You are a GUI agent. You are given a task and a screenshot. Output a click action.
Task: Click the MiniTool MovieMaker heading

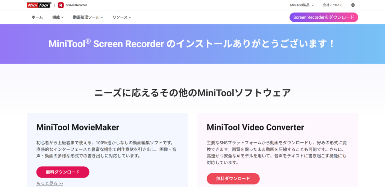77,127
